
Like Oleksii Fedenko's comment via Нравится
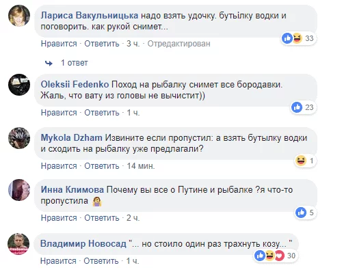pyautogui.click(x=59, y=113)
